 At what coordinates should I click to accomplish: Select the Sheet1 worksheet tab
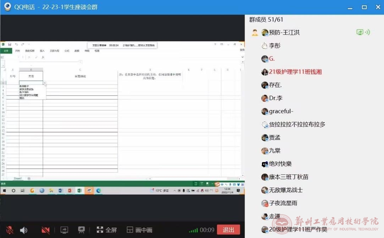pos(18,178)
